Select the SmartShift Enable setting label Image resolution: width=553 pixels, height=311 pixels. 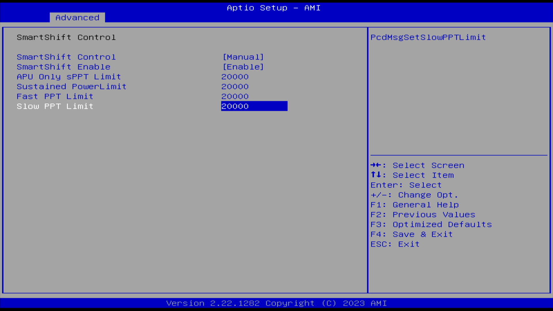pyautogui.click(x=64, y=67)
